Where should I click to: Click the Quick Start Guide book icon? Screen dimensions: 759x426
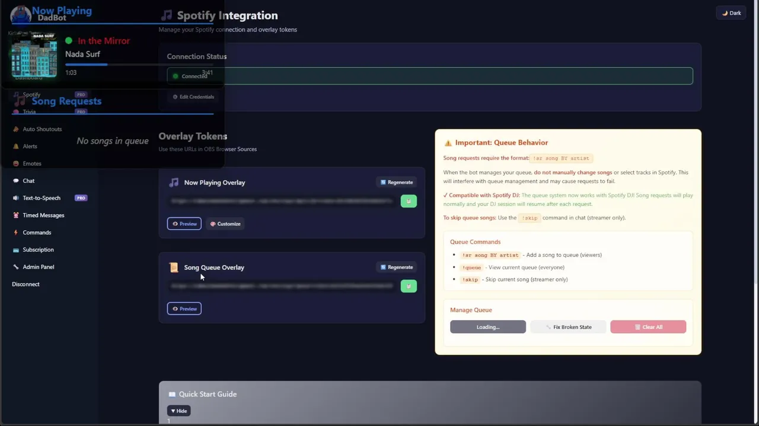(x=172, y=394)
